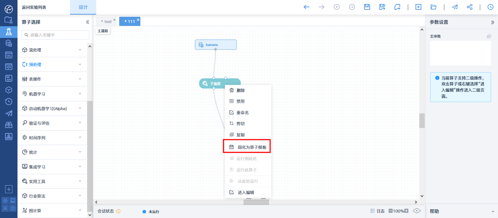Switch to the test tab
This screenshot has width=498, height=218.
click(x=106, y=22)
